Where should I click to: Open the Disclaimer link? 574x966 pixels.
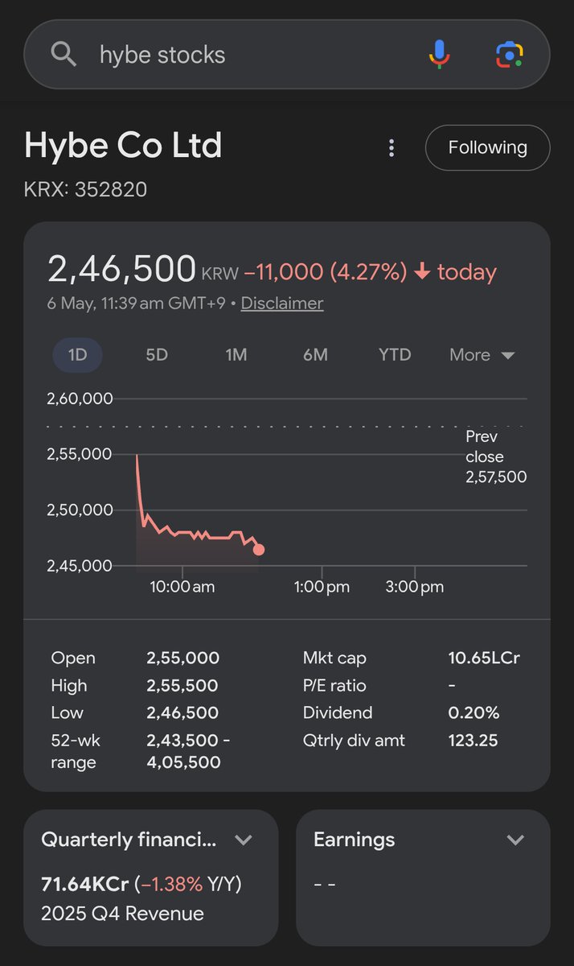[x=282, y=303]
